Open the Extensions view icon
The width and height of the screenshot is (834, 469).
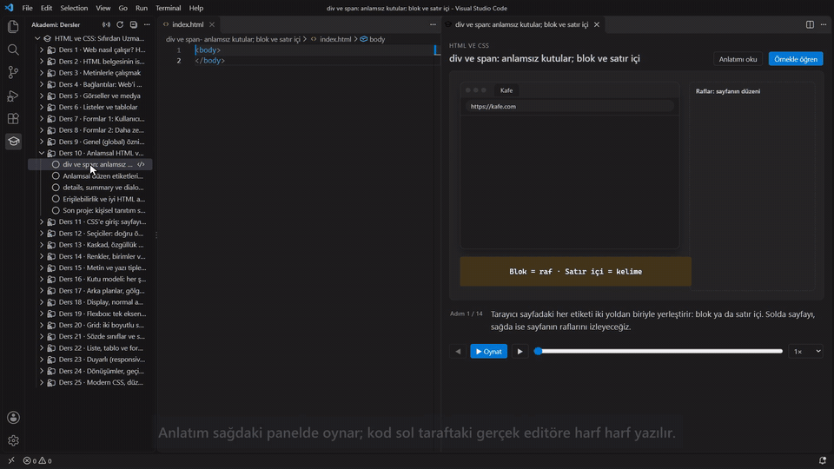(13, 119)
